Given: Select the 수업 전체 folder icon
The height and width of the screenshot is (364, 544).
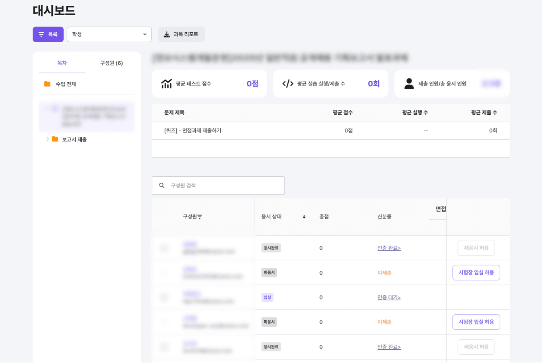Looking at the screenshot, I should pos(47,84).
